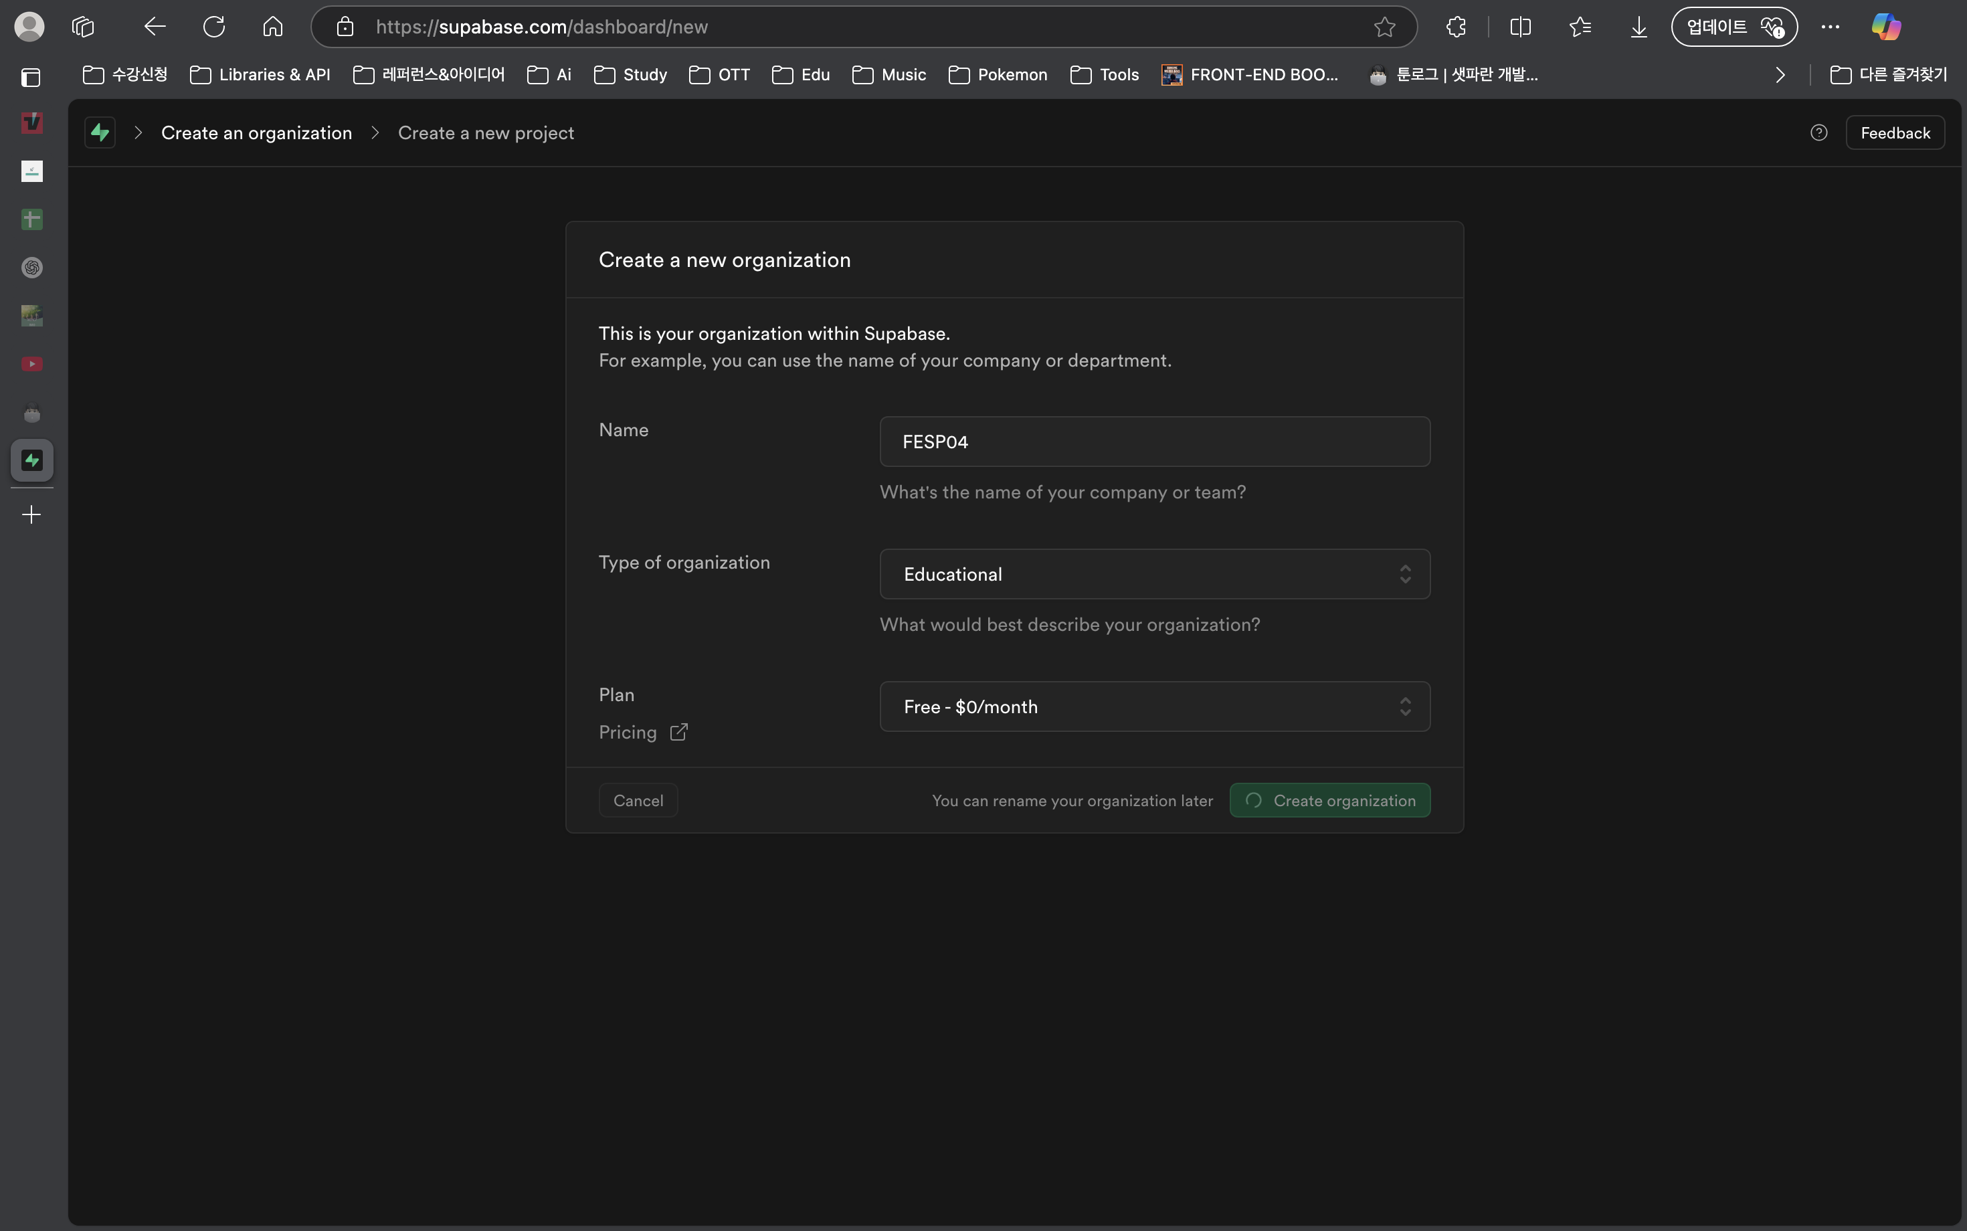This screenshot has height=1231, width=1967.
Task: Open the browser extensions puzzle icon
Action: (x=1457, y=27)
